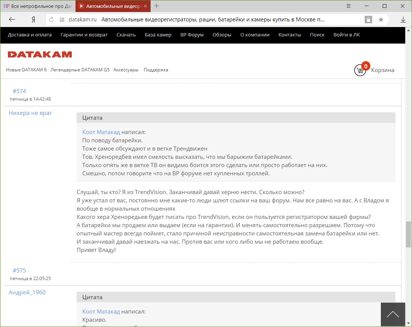Screen dimensions: 412x327
Task: Open the Нихера не враг user profile
Action: pyautogui.click(x=30, y=113)
